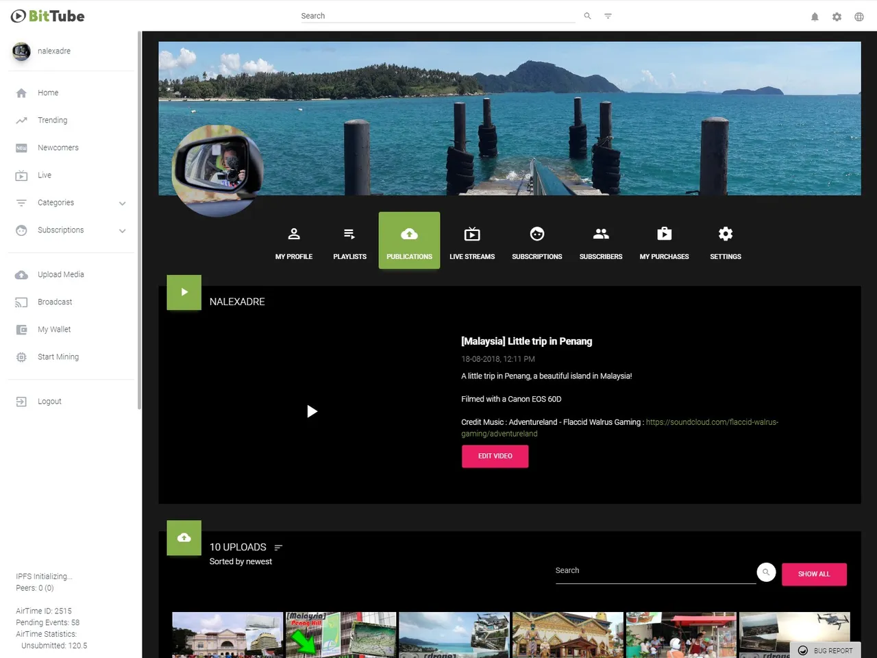Click the Home house icon

[x=21, y=93]
